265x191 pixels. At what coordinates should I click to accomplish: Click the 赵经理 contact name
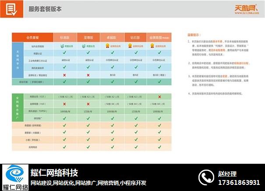tap(227, 174)
